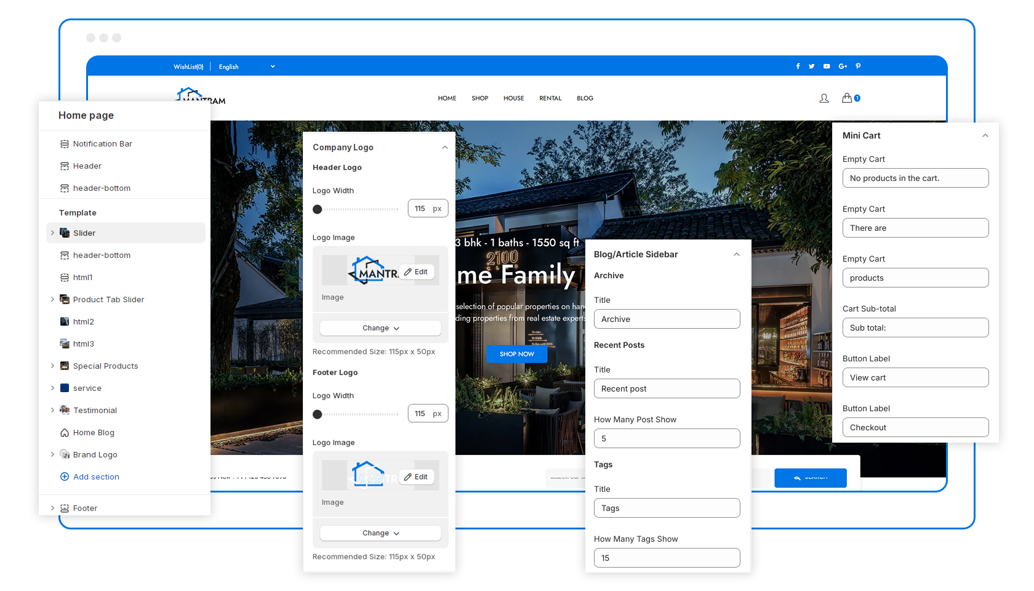1034x591 pixels.
Task: Open the RENTAL menu item
Action: tap(550, 98)
